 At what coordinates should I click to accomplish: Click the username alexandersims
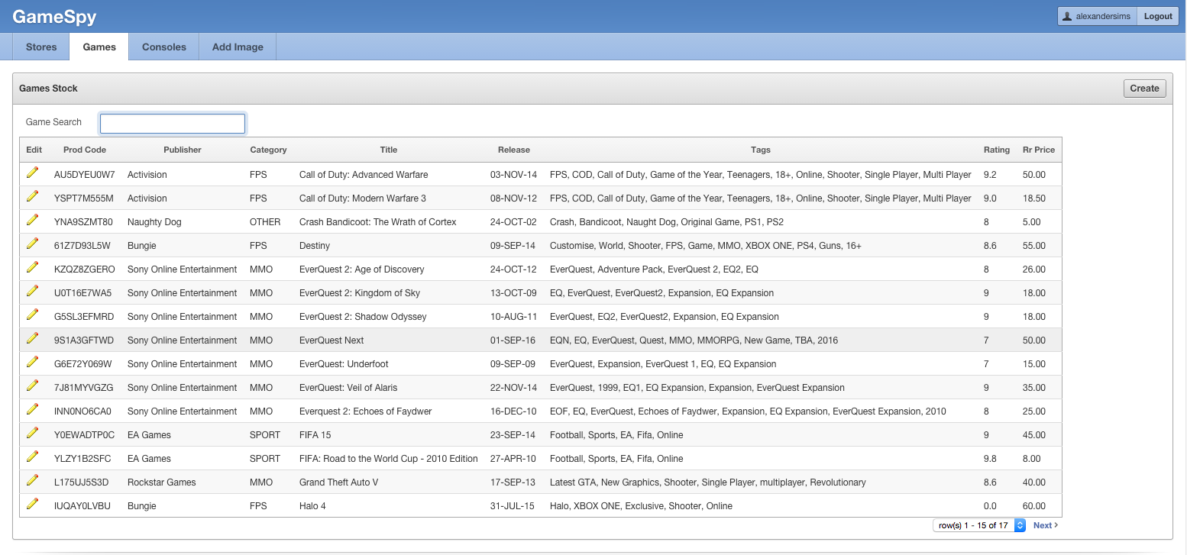pyautogui.click(x=1103, y=16)
